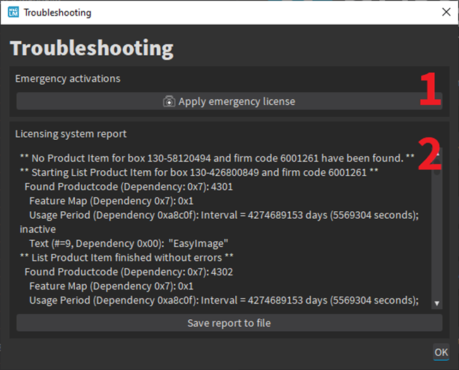
Task: Click the camera icon beside Apply emergency license
Action: pos(169,102)
